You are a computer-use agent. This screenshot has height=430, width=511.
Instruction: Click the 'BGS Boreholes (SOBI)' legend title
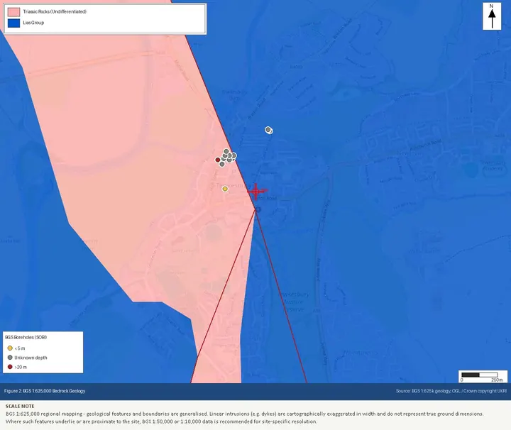point(26,337)
